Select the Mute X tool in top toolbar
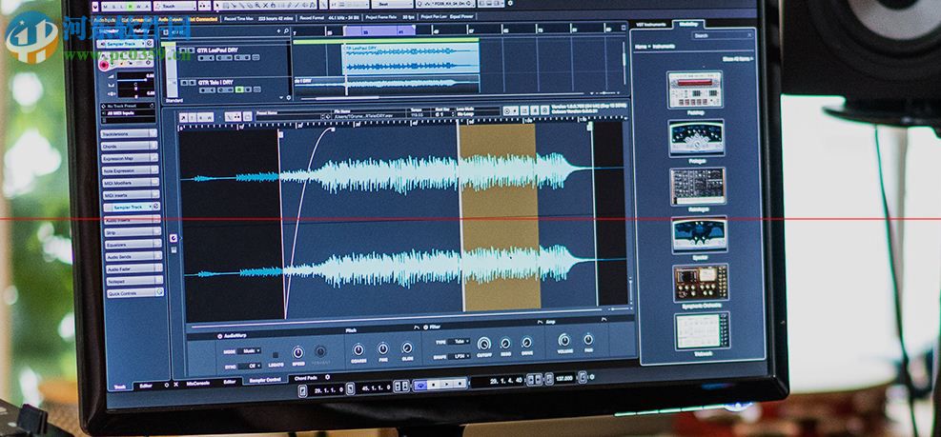The width and height of the screenshot is (941, 437). [x=265, y=5]
